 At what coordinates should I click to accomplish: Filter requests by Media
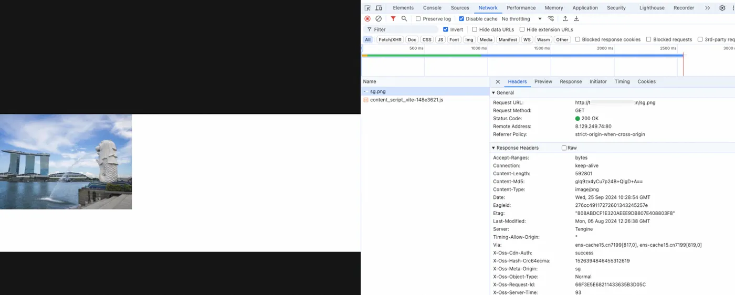(x=486, y=40)
